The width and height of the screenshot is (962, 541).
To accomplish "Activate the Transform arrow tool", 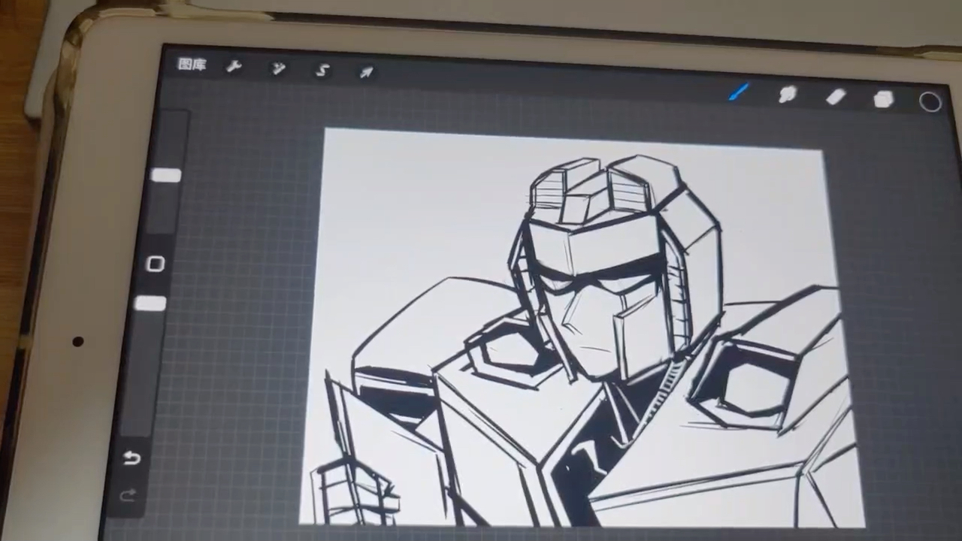I will point(366,72).
